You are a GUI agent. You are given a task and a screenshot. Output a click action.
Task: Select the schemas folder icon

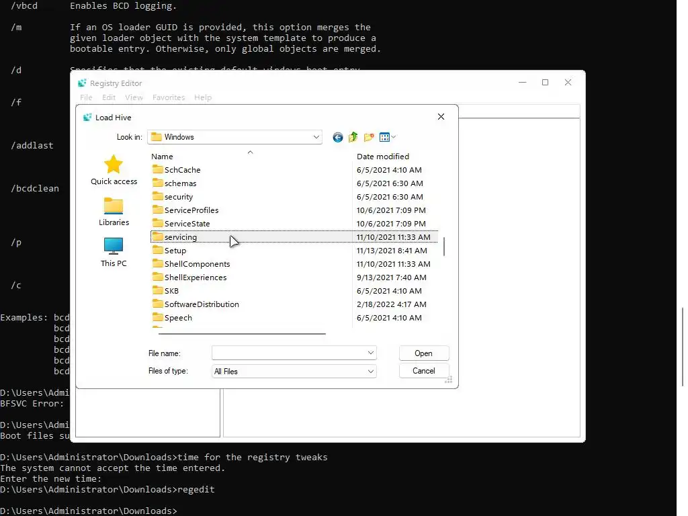pos(157,183)
